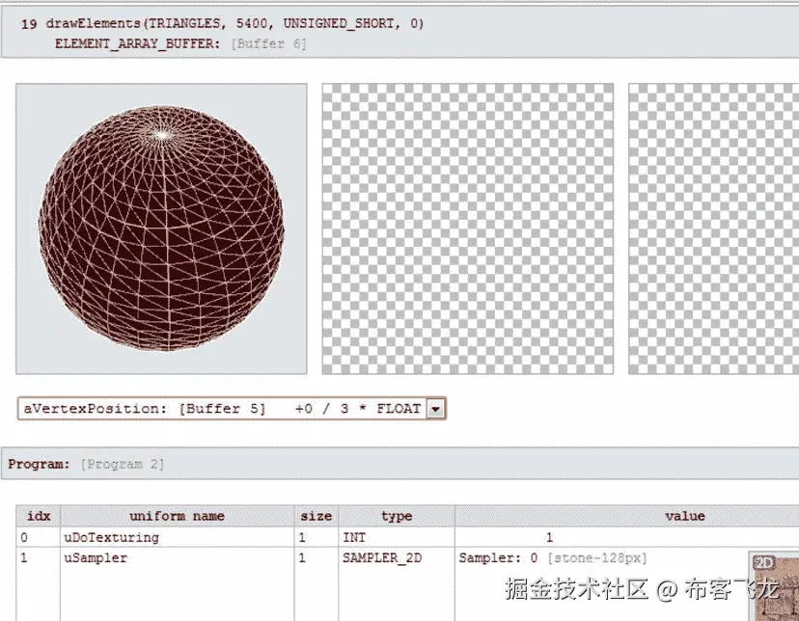Select the sphere framebuffer preview image
799x621 pixels.
[161, 229]
